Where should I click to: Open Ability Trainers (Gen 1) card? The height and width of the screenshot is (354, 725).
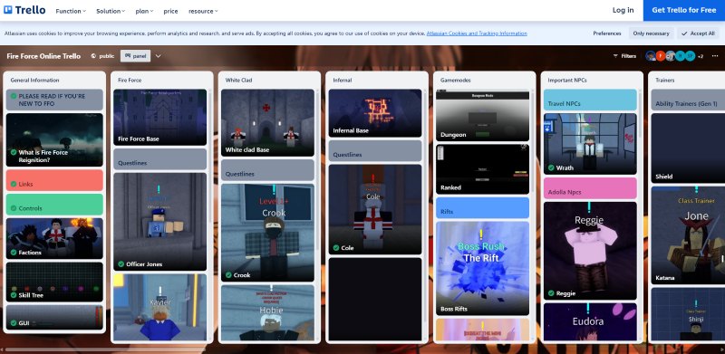688,100
